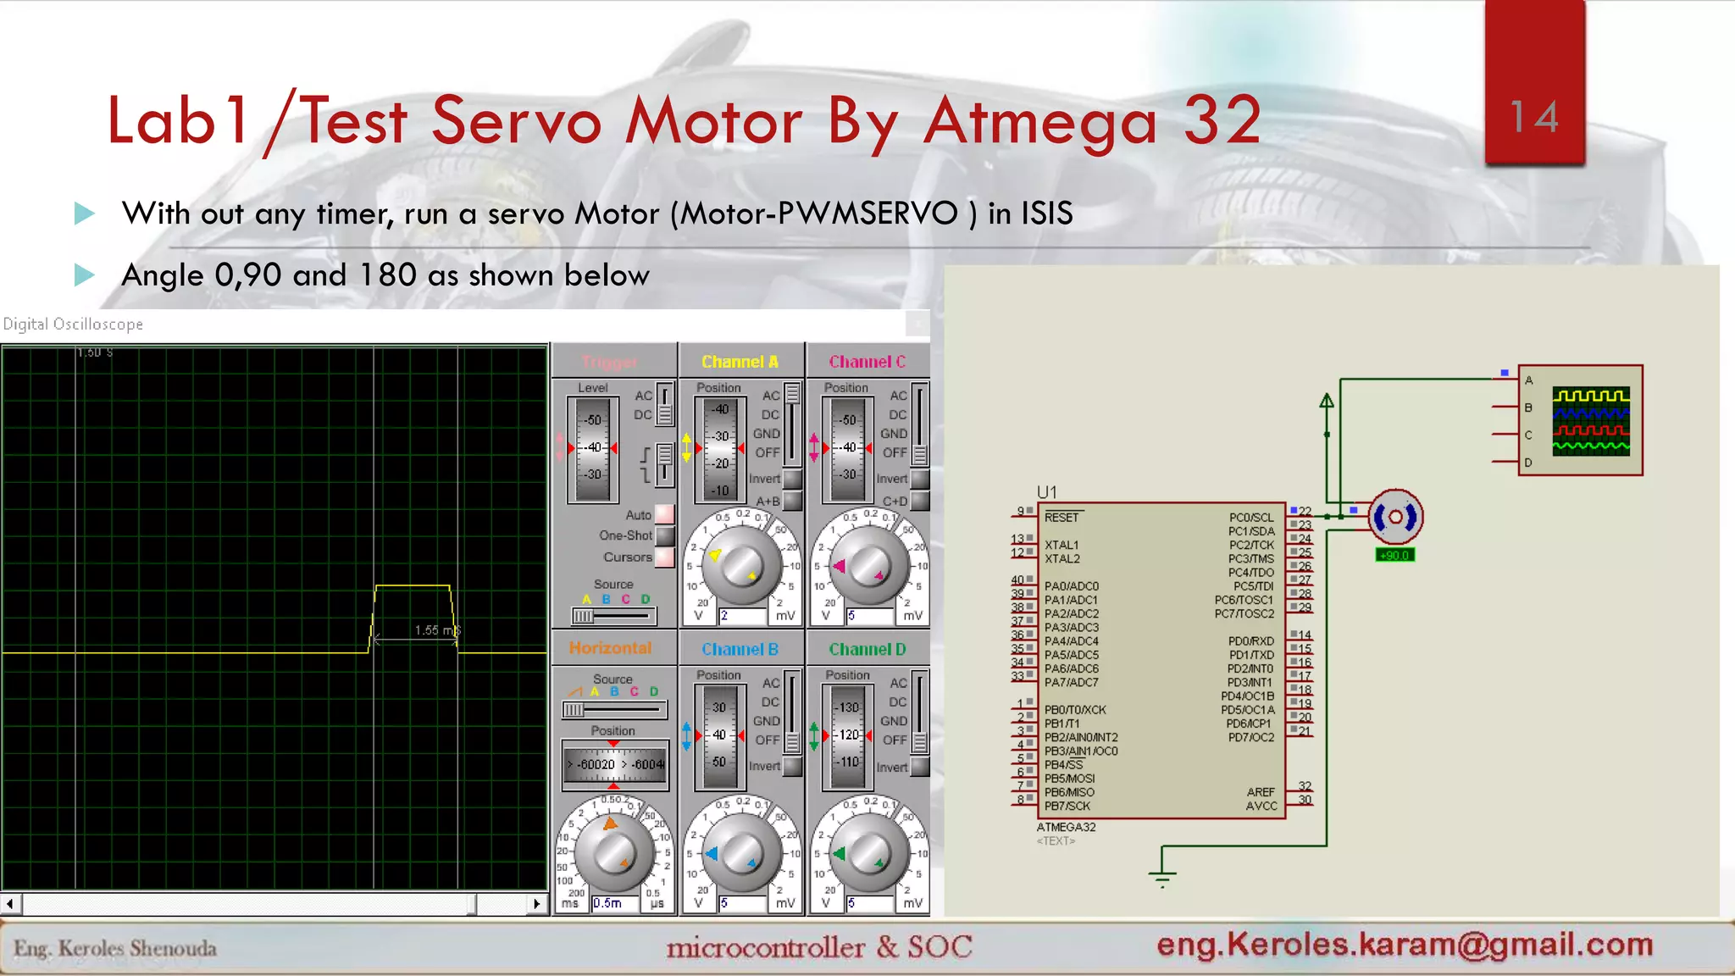Click right arrow of oscilloscope scrollbar
This screenshot has height=976, width=1735.
pyautogui.click(x=536, y=904)
